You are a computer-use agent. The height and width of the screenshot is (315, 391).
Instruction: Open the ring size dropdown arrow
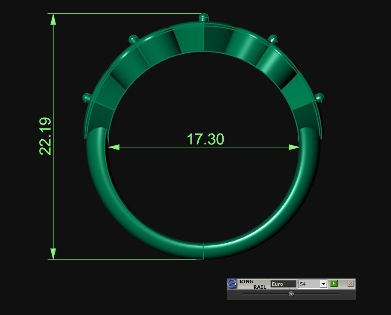[x=323, y=284]
